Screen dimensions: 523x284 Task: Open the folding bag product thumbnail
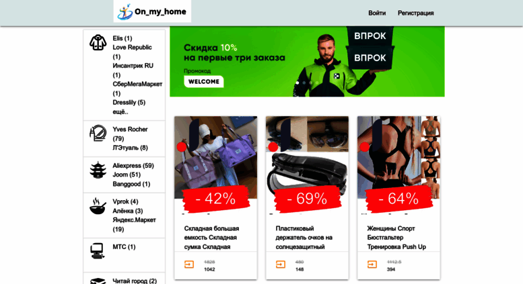(x=216, y=158)
